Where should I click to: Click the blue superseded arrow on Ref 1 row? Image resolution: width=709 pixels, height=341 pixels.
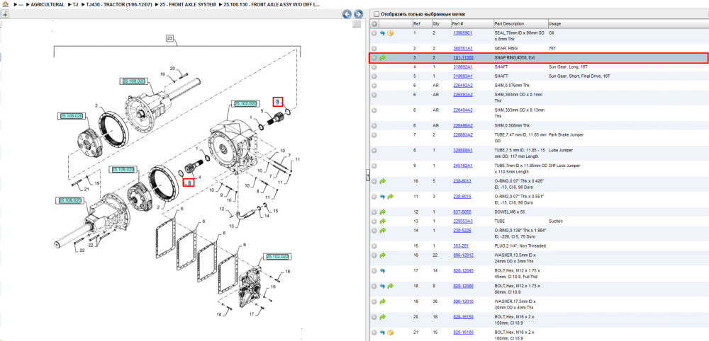pos(383,33)
